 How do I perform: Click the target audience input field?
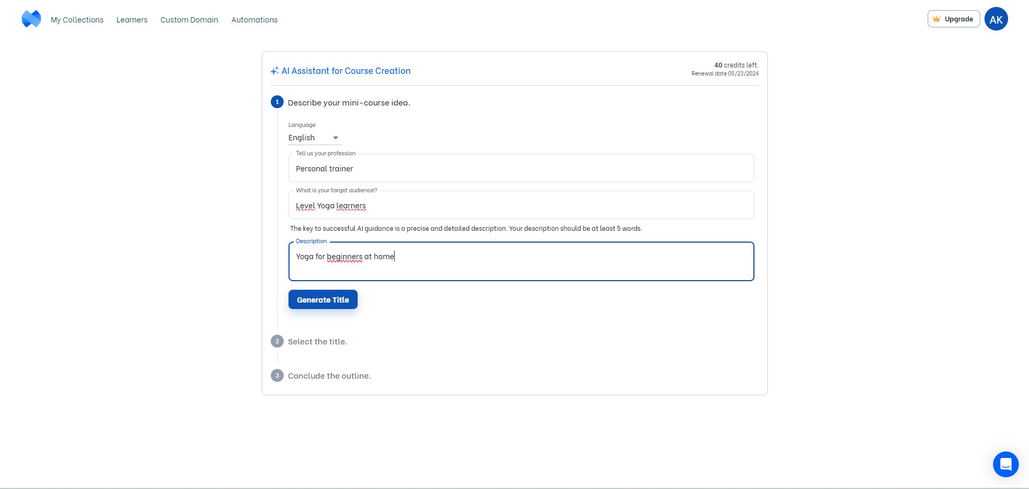521,205
